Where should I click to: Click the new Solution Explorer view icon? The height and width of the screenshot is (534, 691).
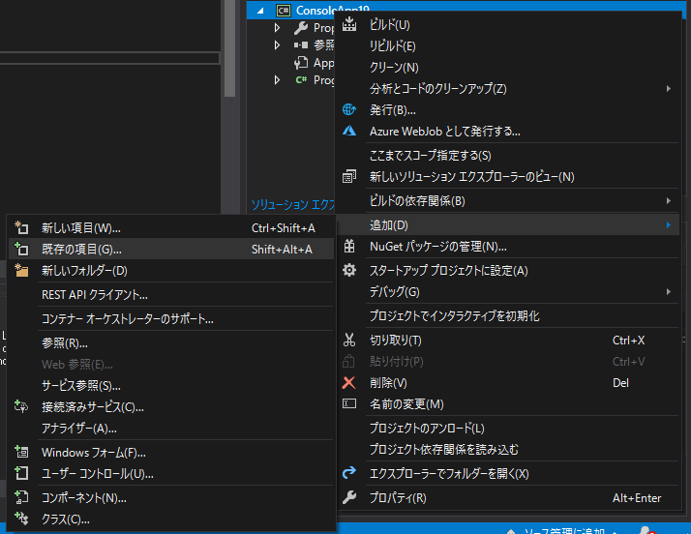(x=349, y=176)
